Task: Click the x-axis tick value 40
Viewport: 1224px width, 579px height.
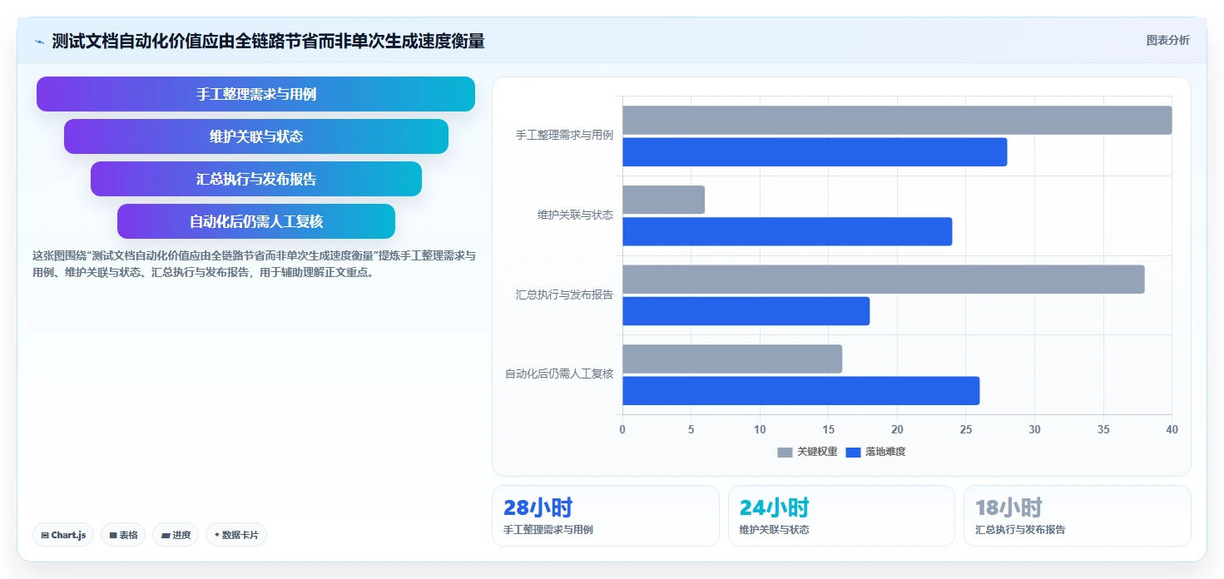Action: pos(1172,429)
